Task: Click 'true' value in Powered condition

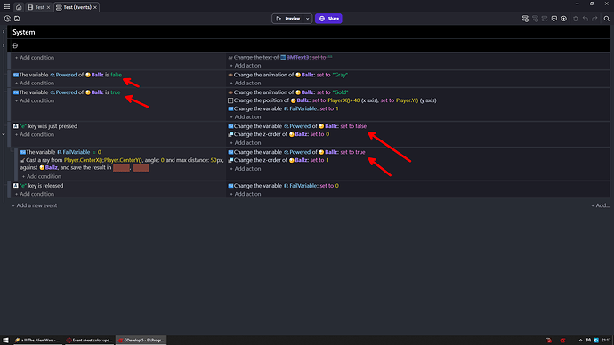Action: (115, 92)
